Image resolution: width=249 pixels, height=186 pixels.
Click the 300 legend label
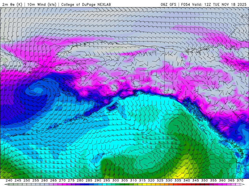pos(115,180)
